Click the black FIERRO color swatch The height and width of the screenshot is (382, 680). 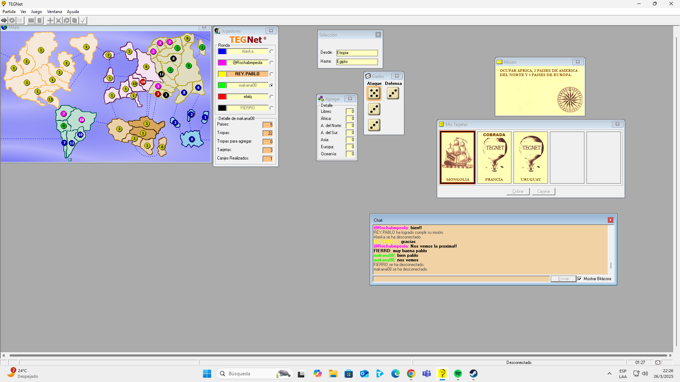coord(222,108)
